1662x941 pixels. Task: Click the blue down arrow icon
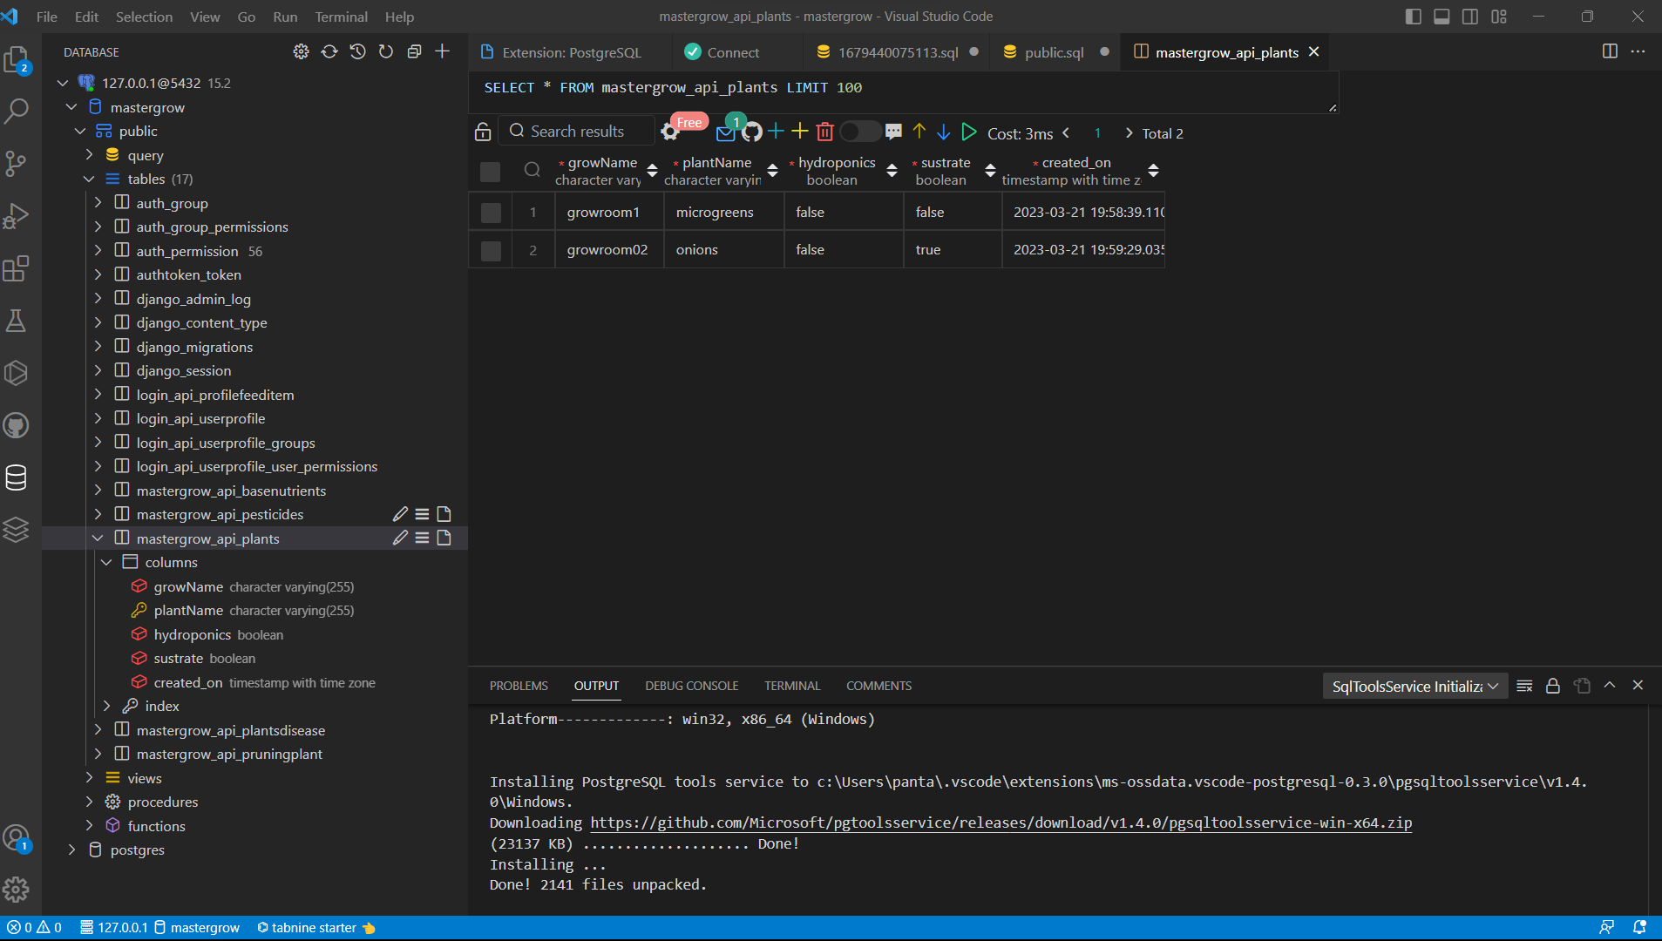coord(943,132)
